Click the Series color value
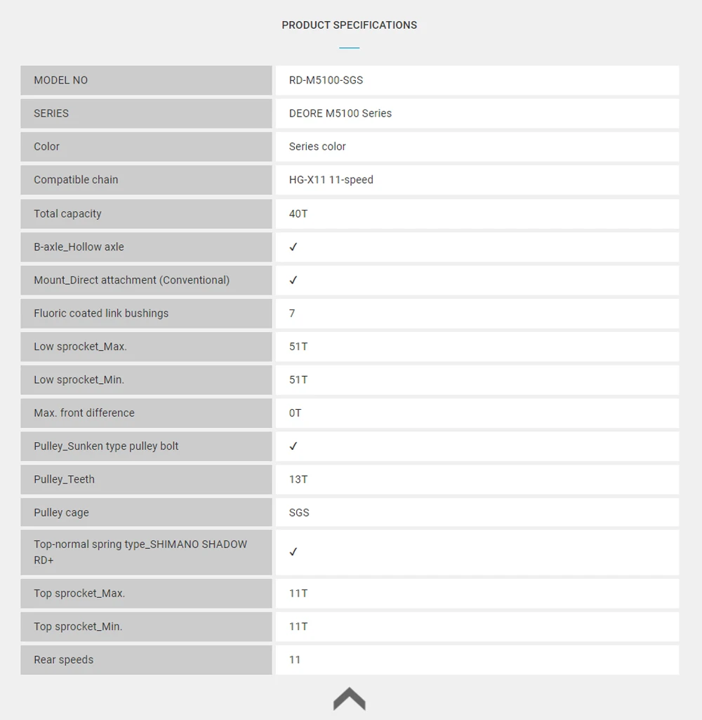The image size is (702, 720). [x=317, y=147]
